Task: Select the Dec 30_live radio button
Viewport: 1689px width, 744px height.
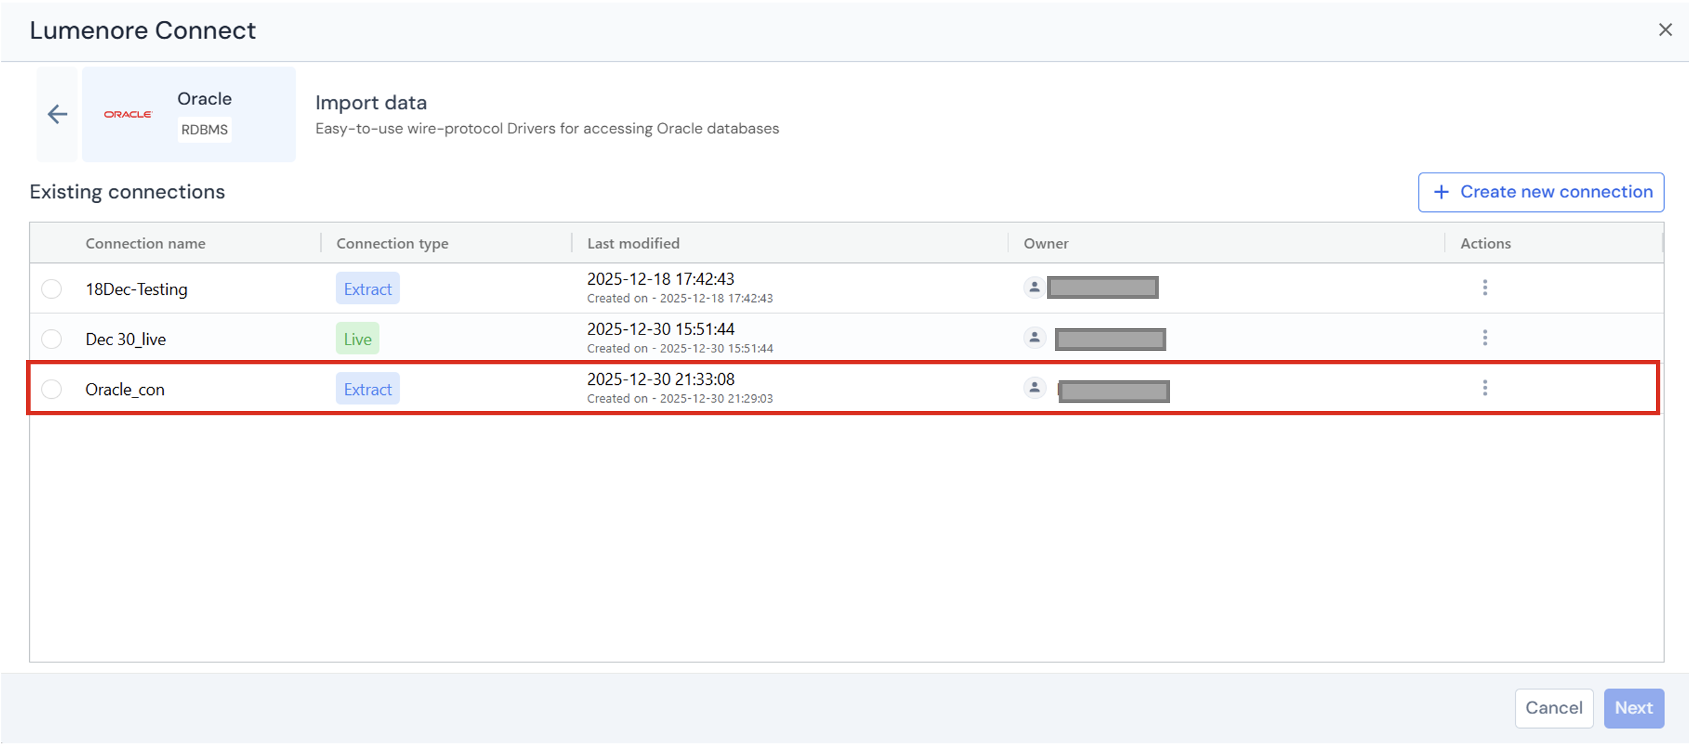Action: pyautogui.click(x=51, y=339)
